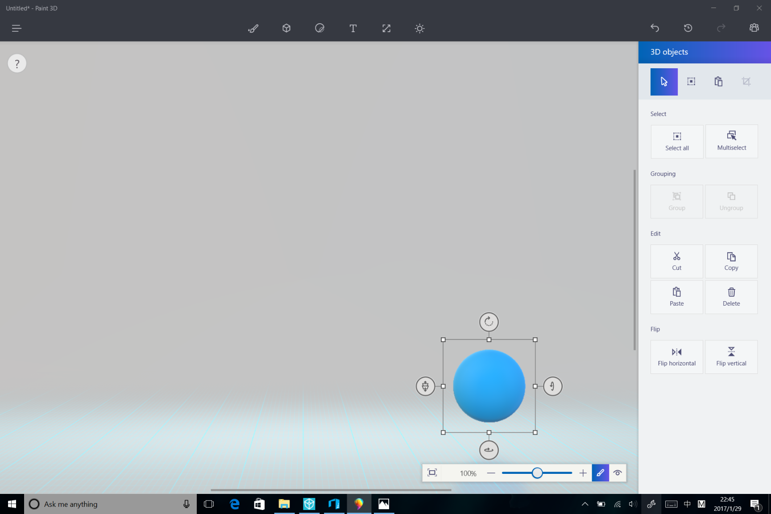Show hidden system tray icons

coord(584,504)
